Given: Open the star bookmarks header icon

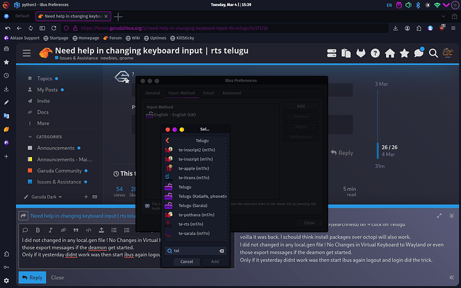Looking at the screenshot, I should [404, 53].
